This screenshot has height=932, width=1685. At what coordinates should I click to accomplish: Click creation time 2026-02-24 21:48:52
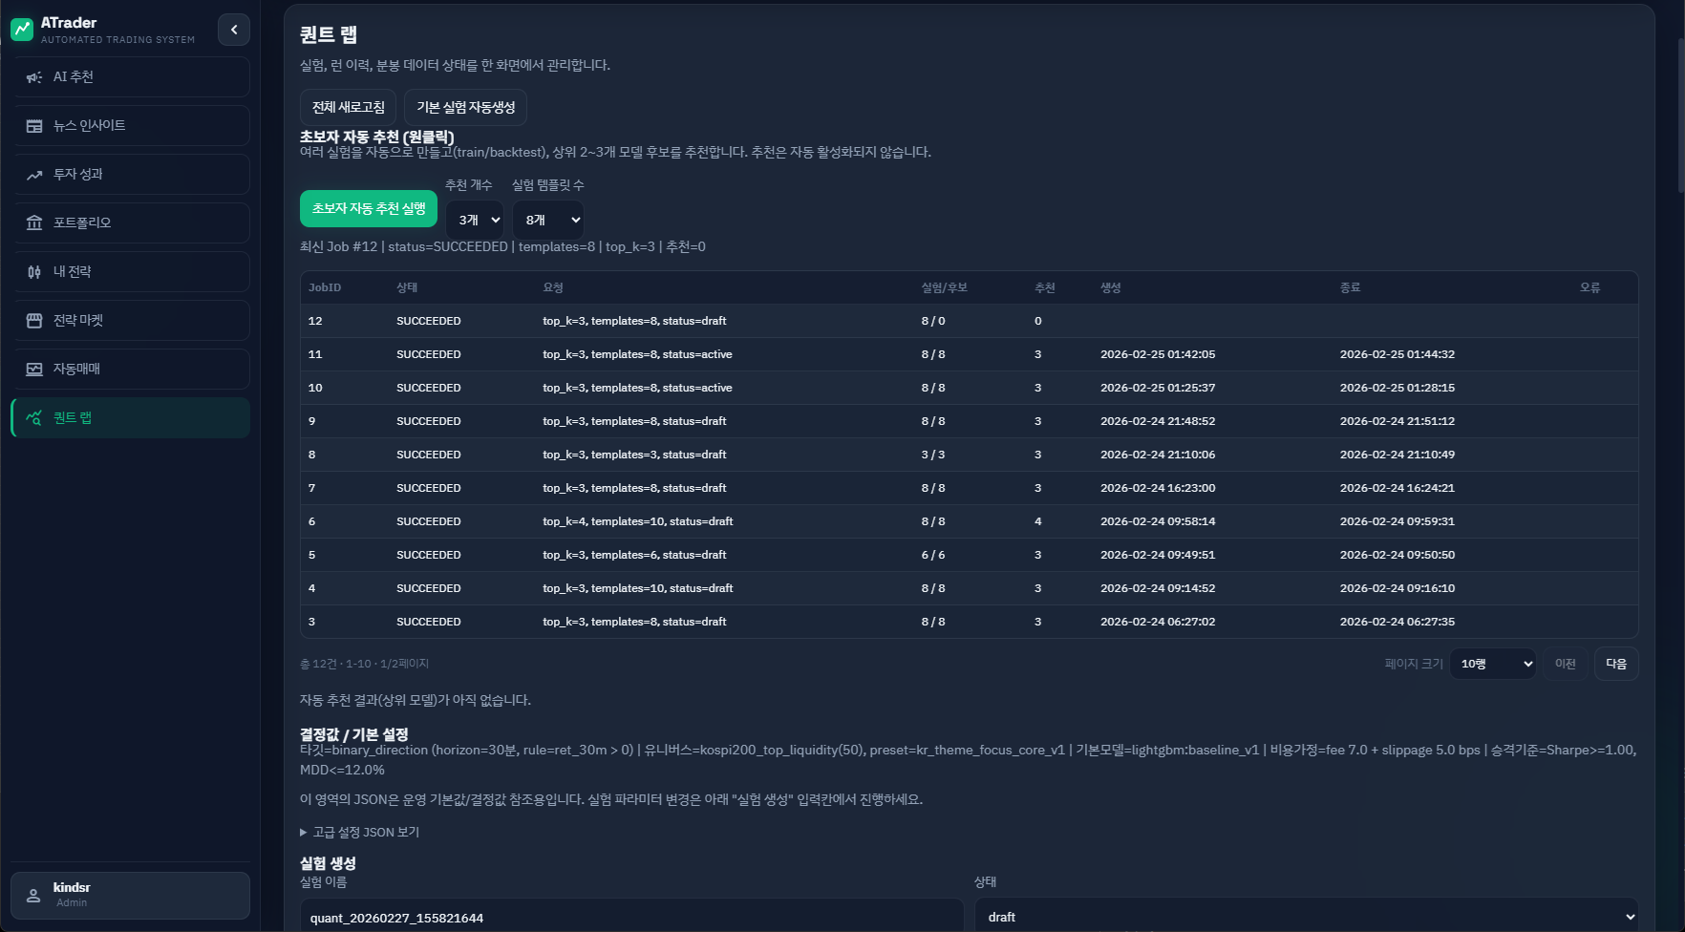tap(1158, 421)
